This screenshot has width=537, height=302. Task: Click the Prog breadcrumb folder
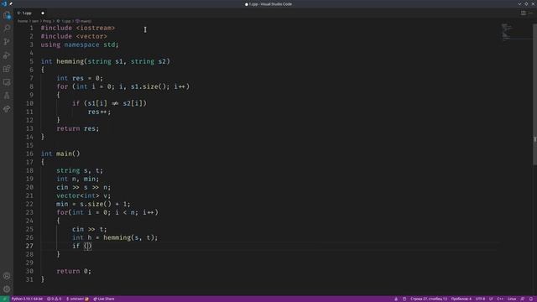[x=47, y=21]
